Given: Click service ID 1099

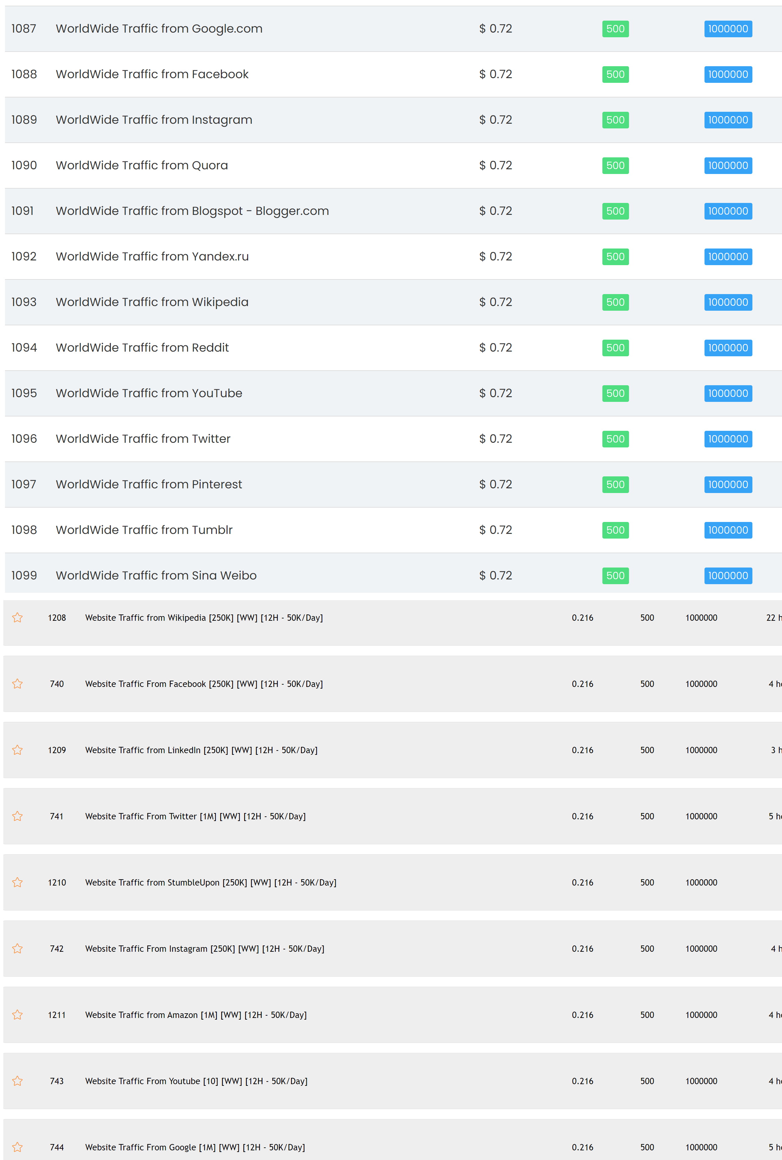Looking at the screenshot, I should (24, 576).
